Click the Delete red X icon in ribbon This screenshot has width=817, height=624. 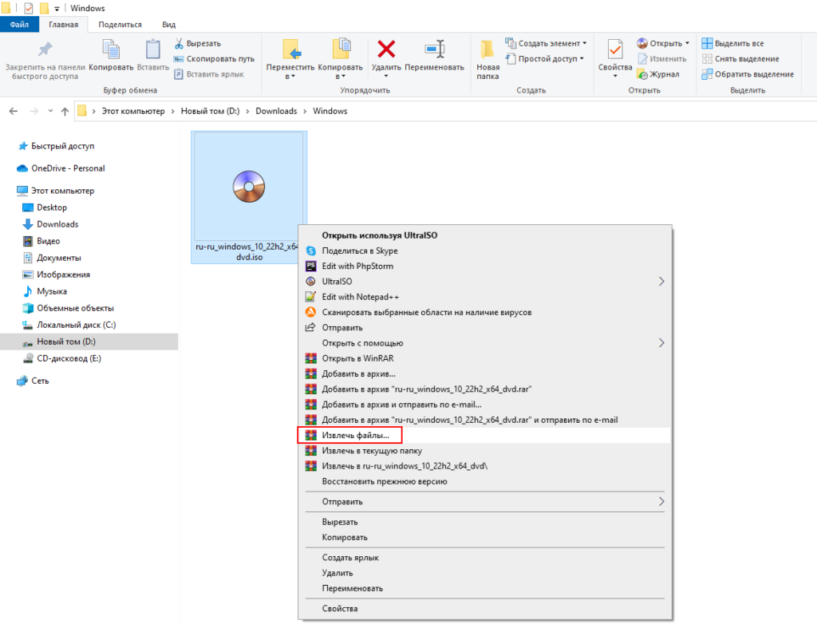click(x=386, y=49)
